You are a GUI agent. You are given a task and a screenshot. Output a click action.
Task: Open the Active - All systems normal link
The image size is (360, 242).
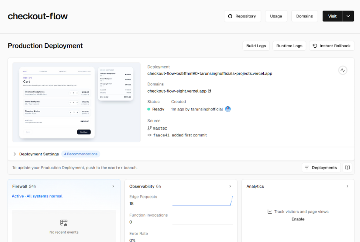(x=37, y=196)
